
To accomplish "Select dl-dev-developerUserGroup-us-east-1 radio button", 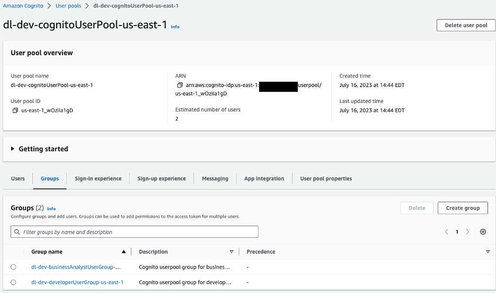I will click(13, 282).
